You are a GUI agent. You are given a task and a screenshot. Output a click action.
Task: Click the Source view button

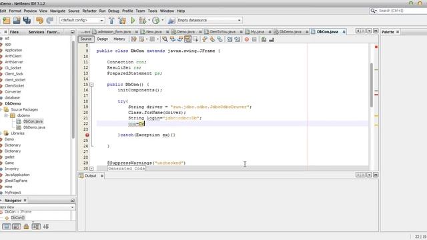pyautogui.click(x=86, y=39)
